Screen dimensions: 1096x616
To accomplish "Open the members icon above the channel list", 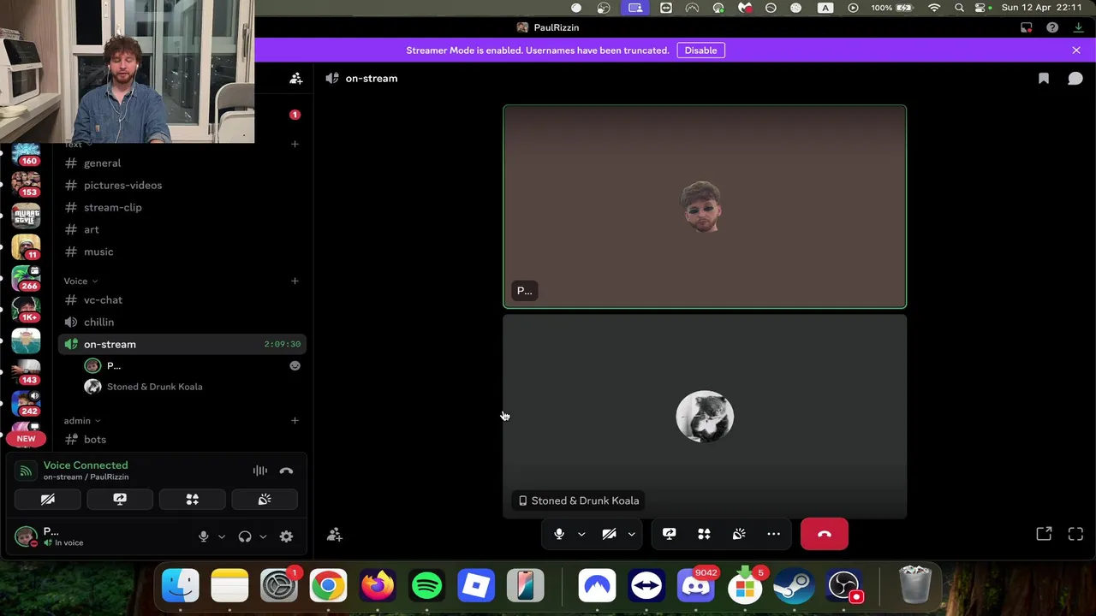I will (x=295, y=78).
